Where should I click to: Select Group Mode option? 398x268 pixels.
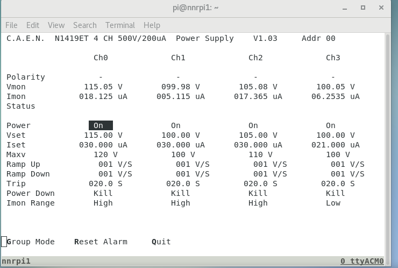[31, 242]
